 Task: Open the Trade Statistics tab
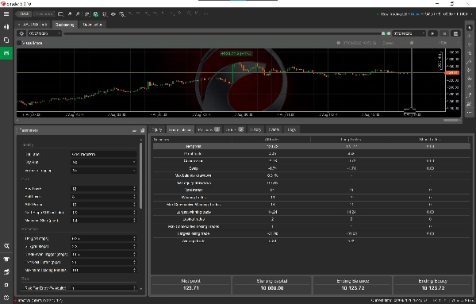click(x=180, y=129)
